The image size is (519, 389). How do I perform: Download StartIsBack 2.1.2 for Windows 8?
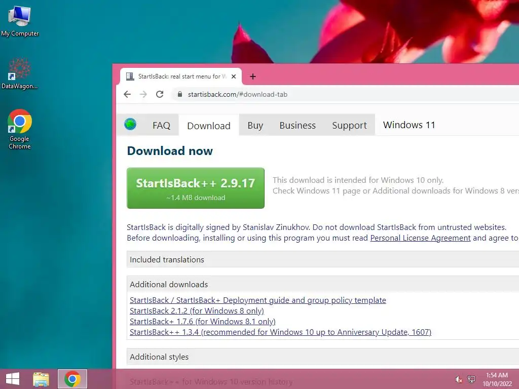197,310
